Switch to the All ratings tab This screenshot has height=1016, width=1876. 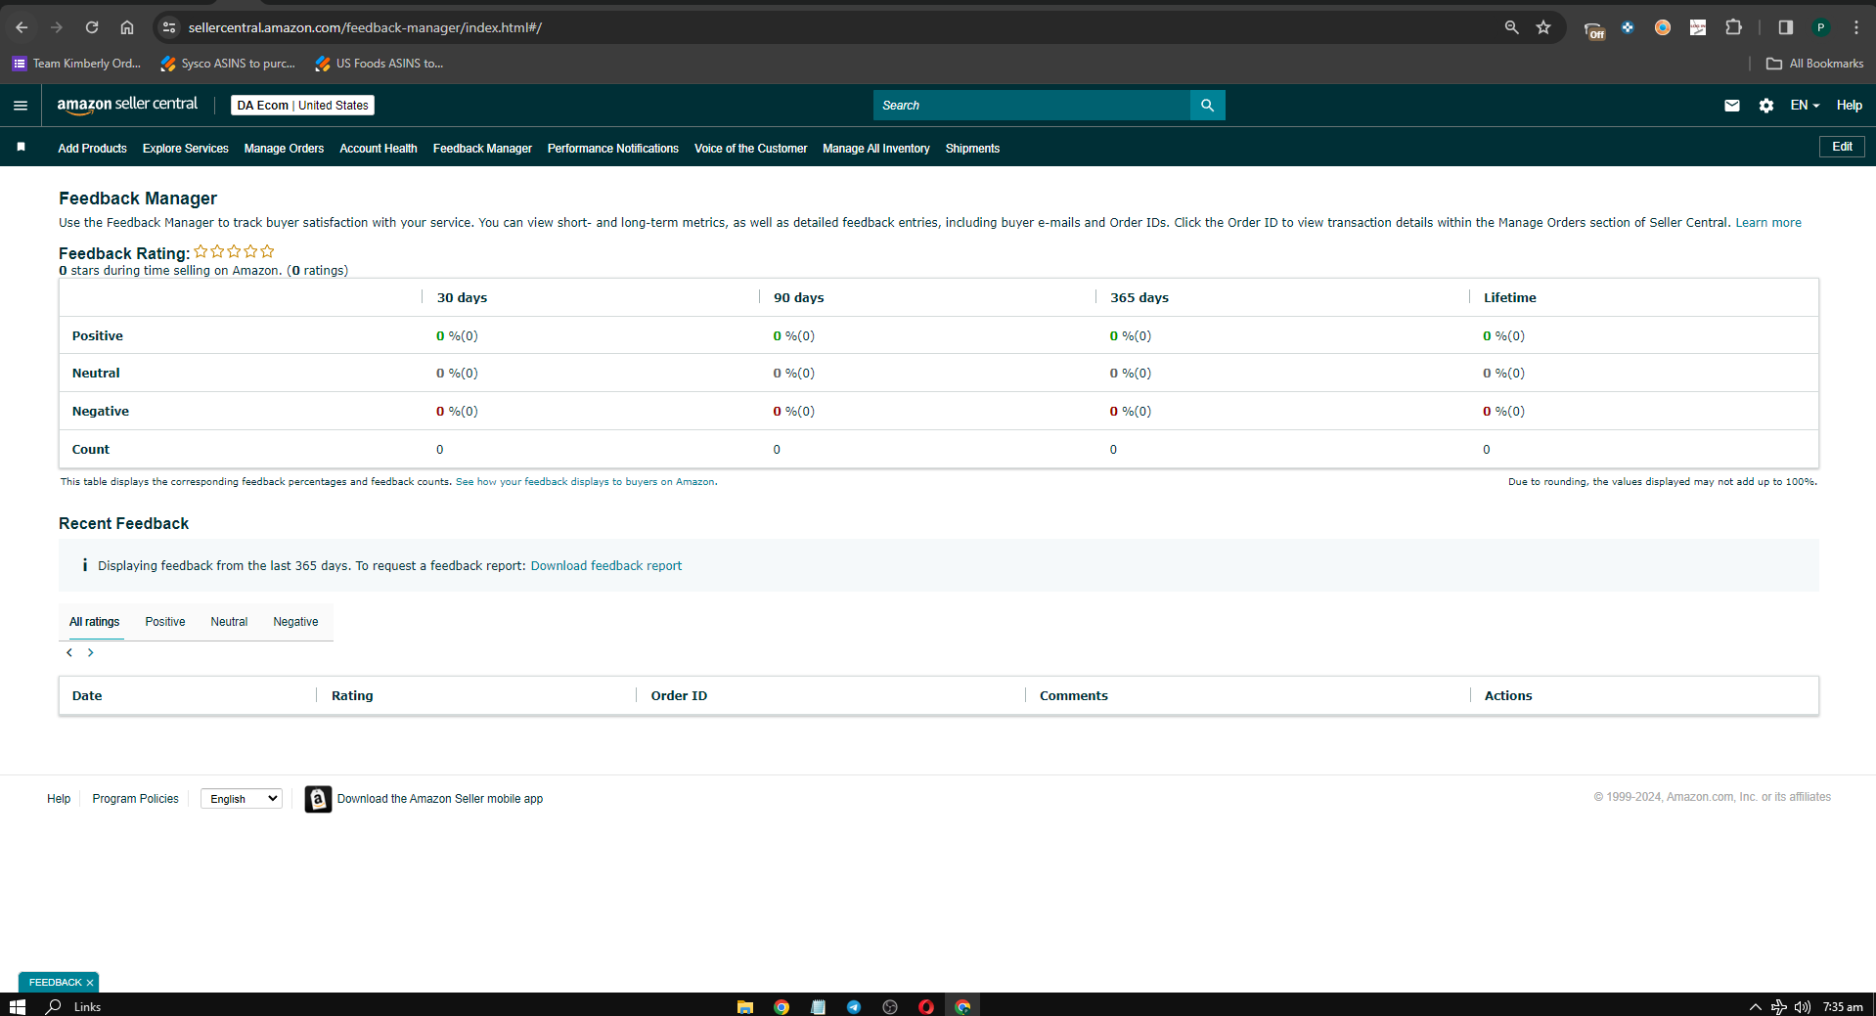point(94,622)
